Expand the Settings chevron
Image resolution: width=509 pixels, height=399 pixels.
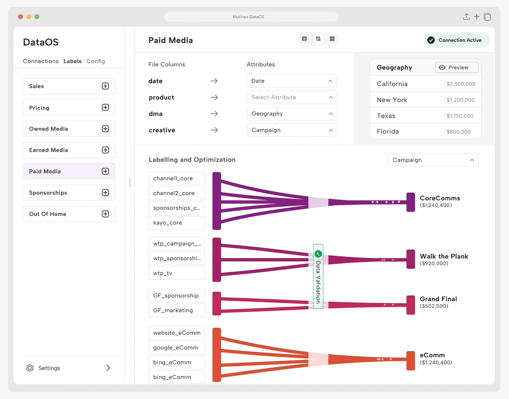click(x=108, y=368)
